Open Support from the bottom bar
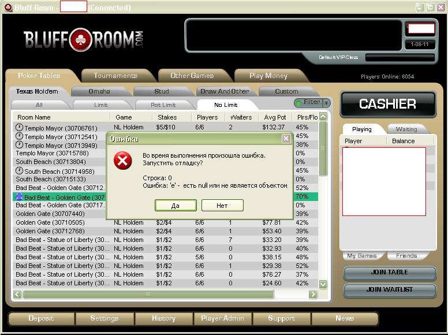The height and width of the screenshot is (335, 448). point(282,318)
